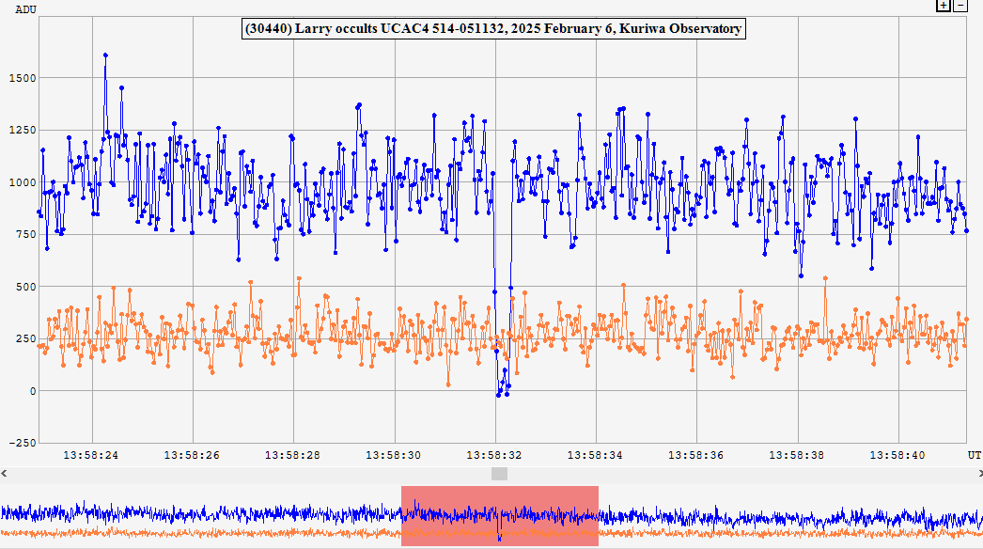Click the UT label at the time axis end
This screenshot has width=983, height=549.
click(975, 456)
